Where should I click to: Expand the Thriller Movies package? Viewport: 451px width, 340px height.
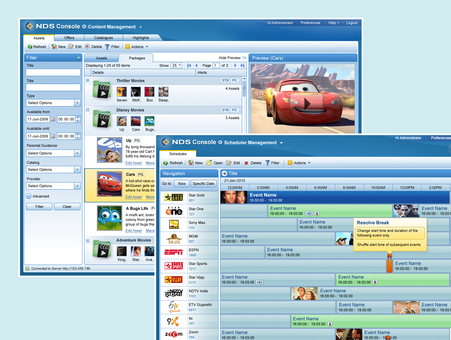pyautogui.click(x=87, y=80)
